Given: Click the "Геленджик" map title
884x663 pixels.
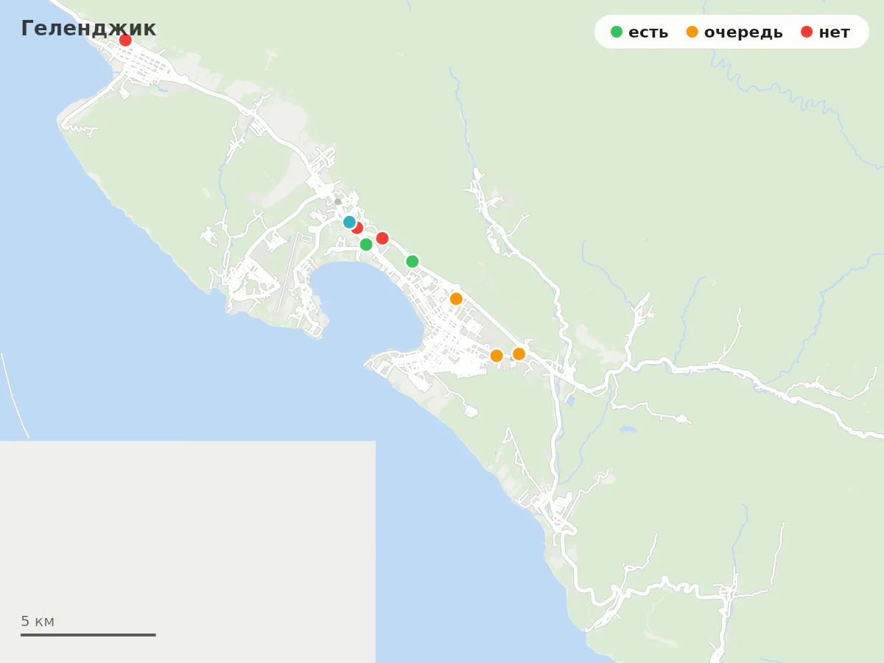Looking at the screenshot, I should [x=88, y=28].
